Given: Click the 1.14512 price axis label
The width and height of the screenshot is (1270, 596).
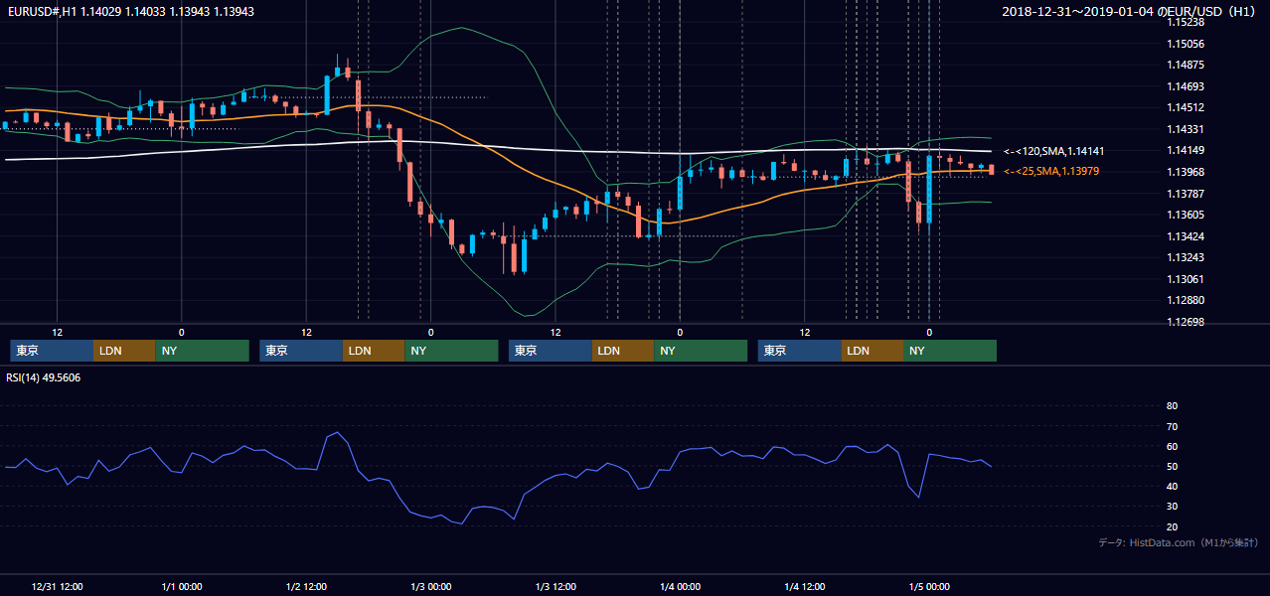Looking at the screenshot, I should (1186, 107).
